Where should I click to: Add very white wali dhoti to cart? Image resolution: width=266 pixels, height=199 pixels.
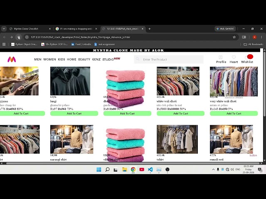click(x=234, y=113)
